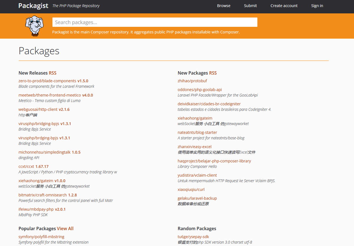The image size is (354, 246).
Task: Open webguosai/http-client package
Action: tap(38, 109)
